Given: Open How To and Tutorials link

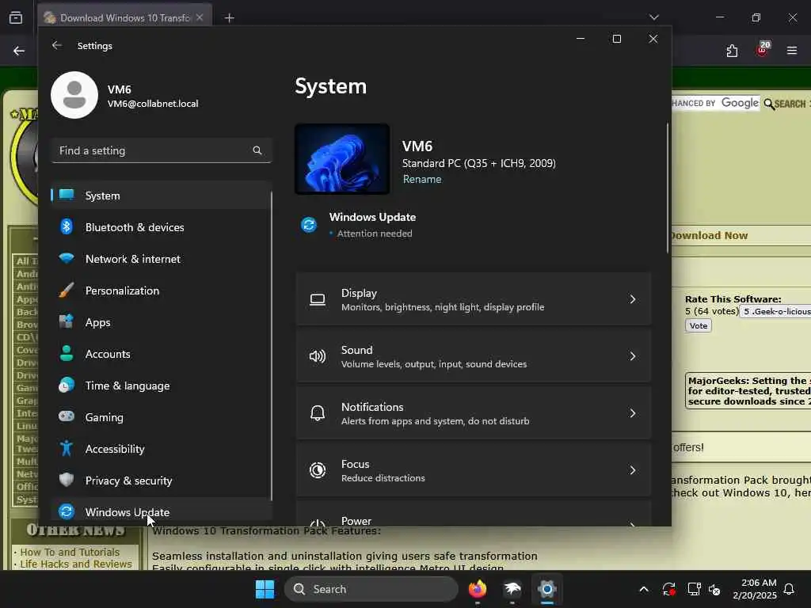Looking at the screenshot, I should 70,552.
